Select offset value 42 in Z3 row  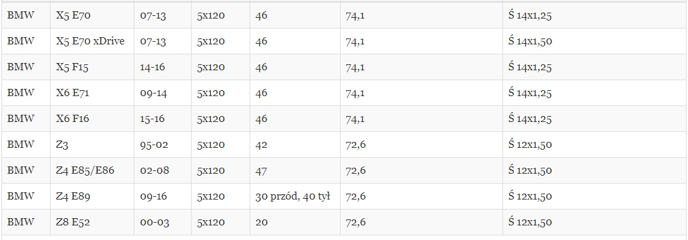point(261,145)
